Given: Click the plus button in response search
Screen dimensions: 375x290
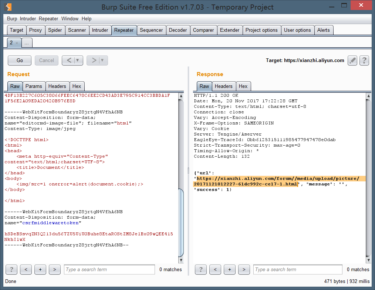Looking at the screenshot, I should [230, 269].
